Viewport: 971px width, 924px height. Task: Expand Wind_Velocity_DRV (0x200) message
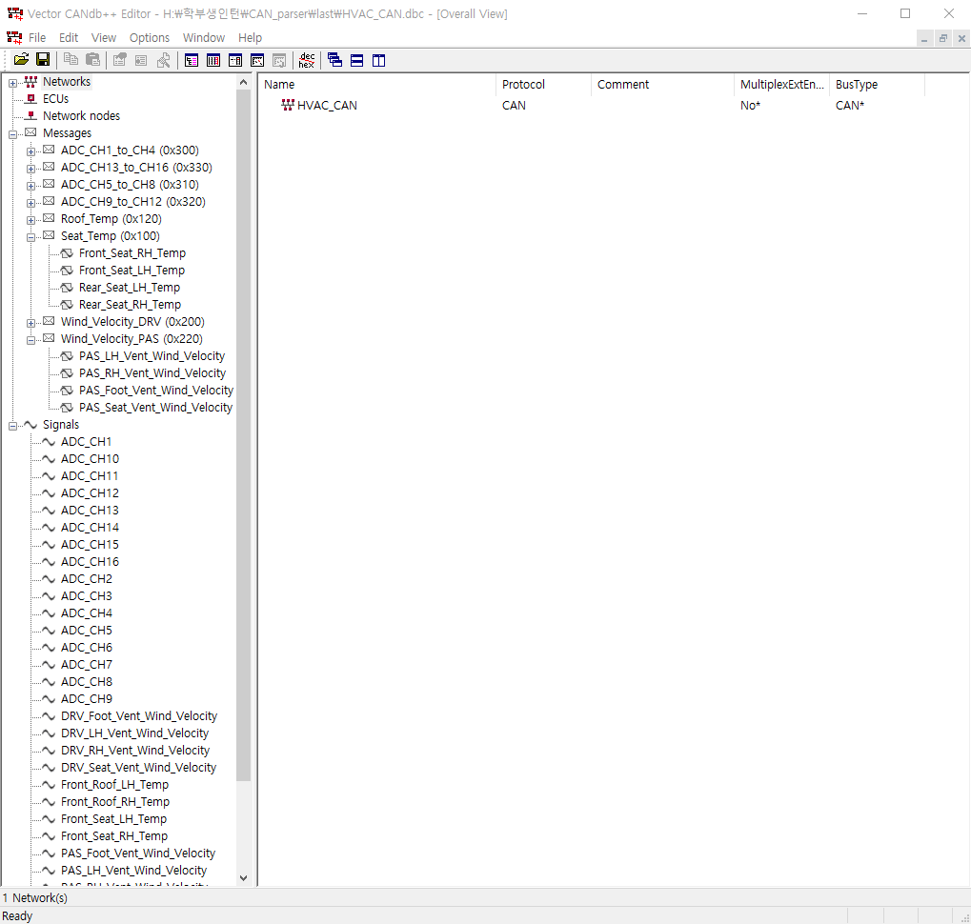coord(30,323)
